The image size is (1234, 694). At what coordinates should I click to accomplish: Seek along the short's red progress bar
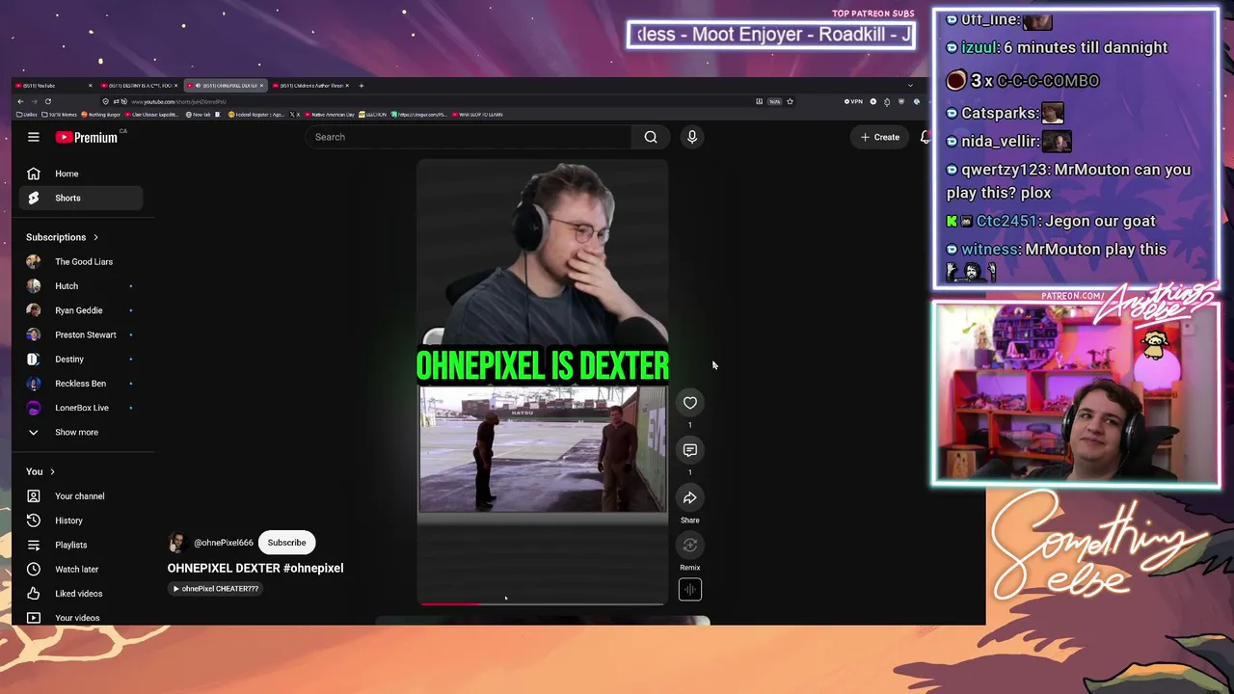click(542, 604)
